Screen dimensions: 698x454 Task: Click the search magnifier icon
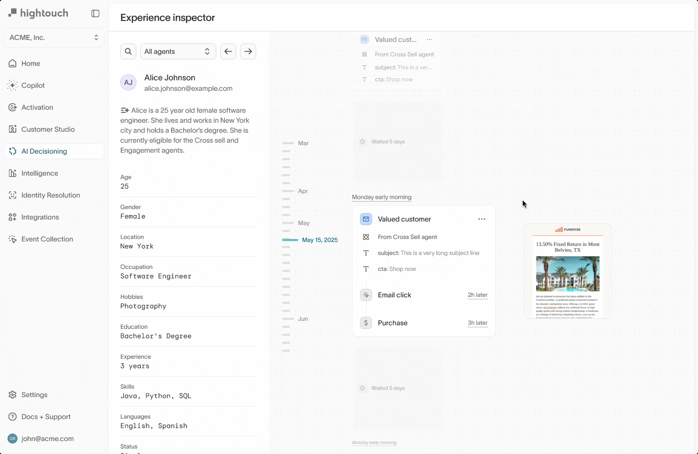(x=128, y=51)
